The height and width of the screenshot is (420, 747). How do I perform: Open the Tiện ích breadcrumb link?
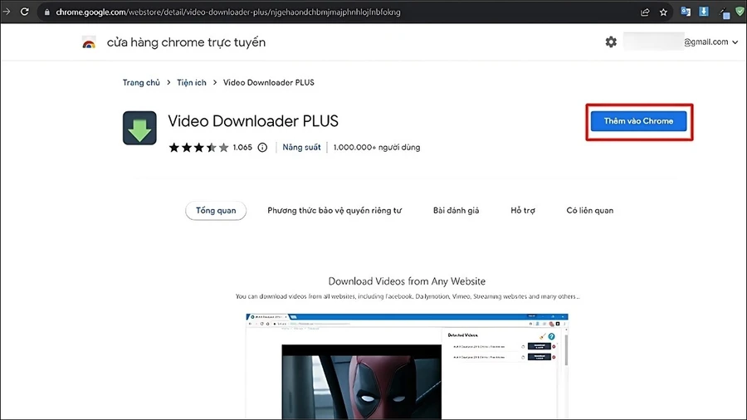pos(192,82)
